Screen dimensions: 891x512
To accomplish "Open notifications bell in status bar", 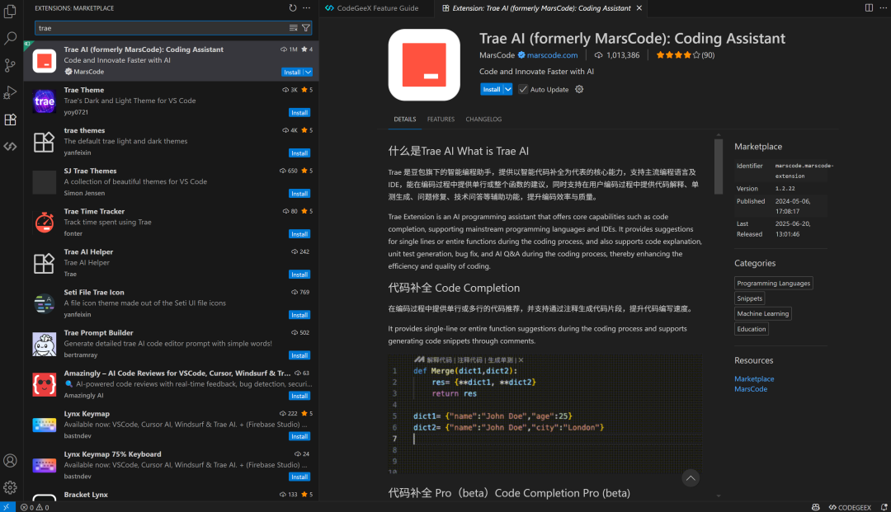I will 884,507.
